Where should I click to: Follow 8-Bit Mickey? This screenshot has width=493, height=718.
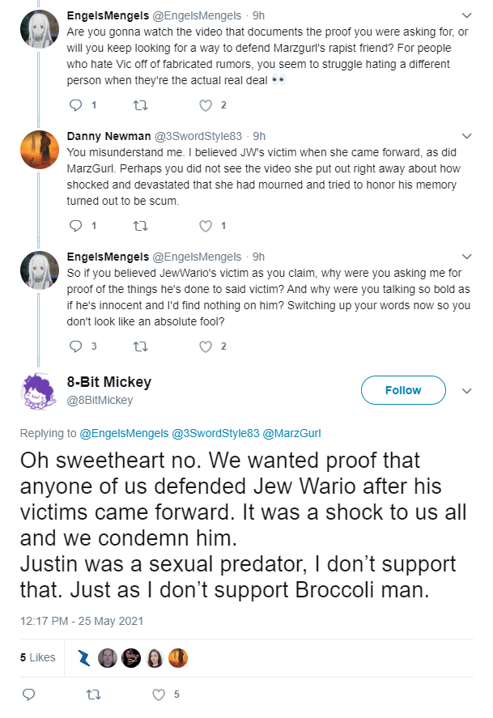point(403,390)
